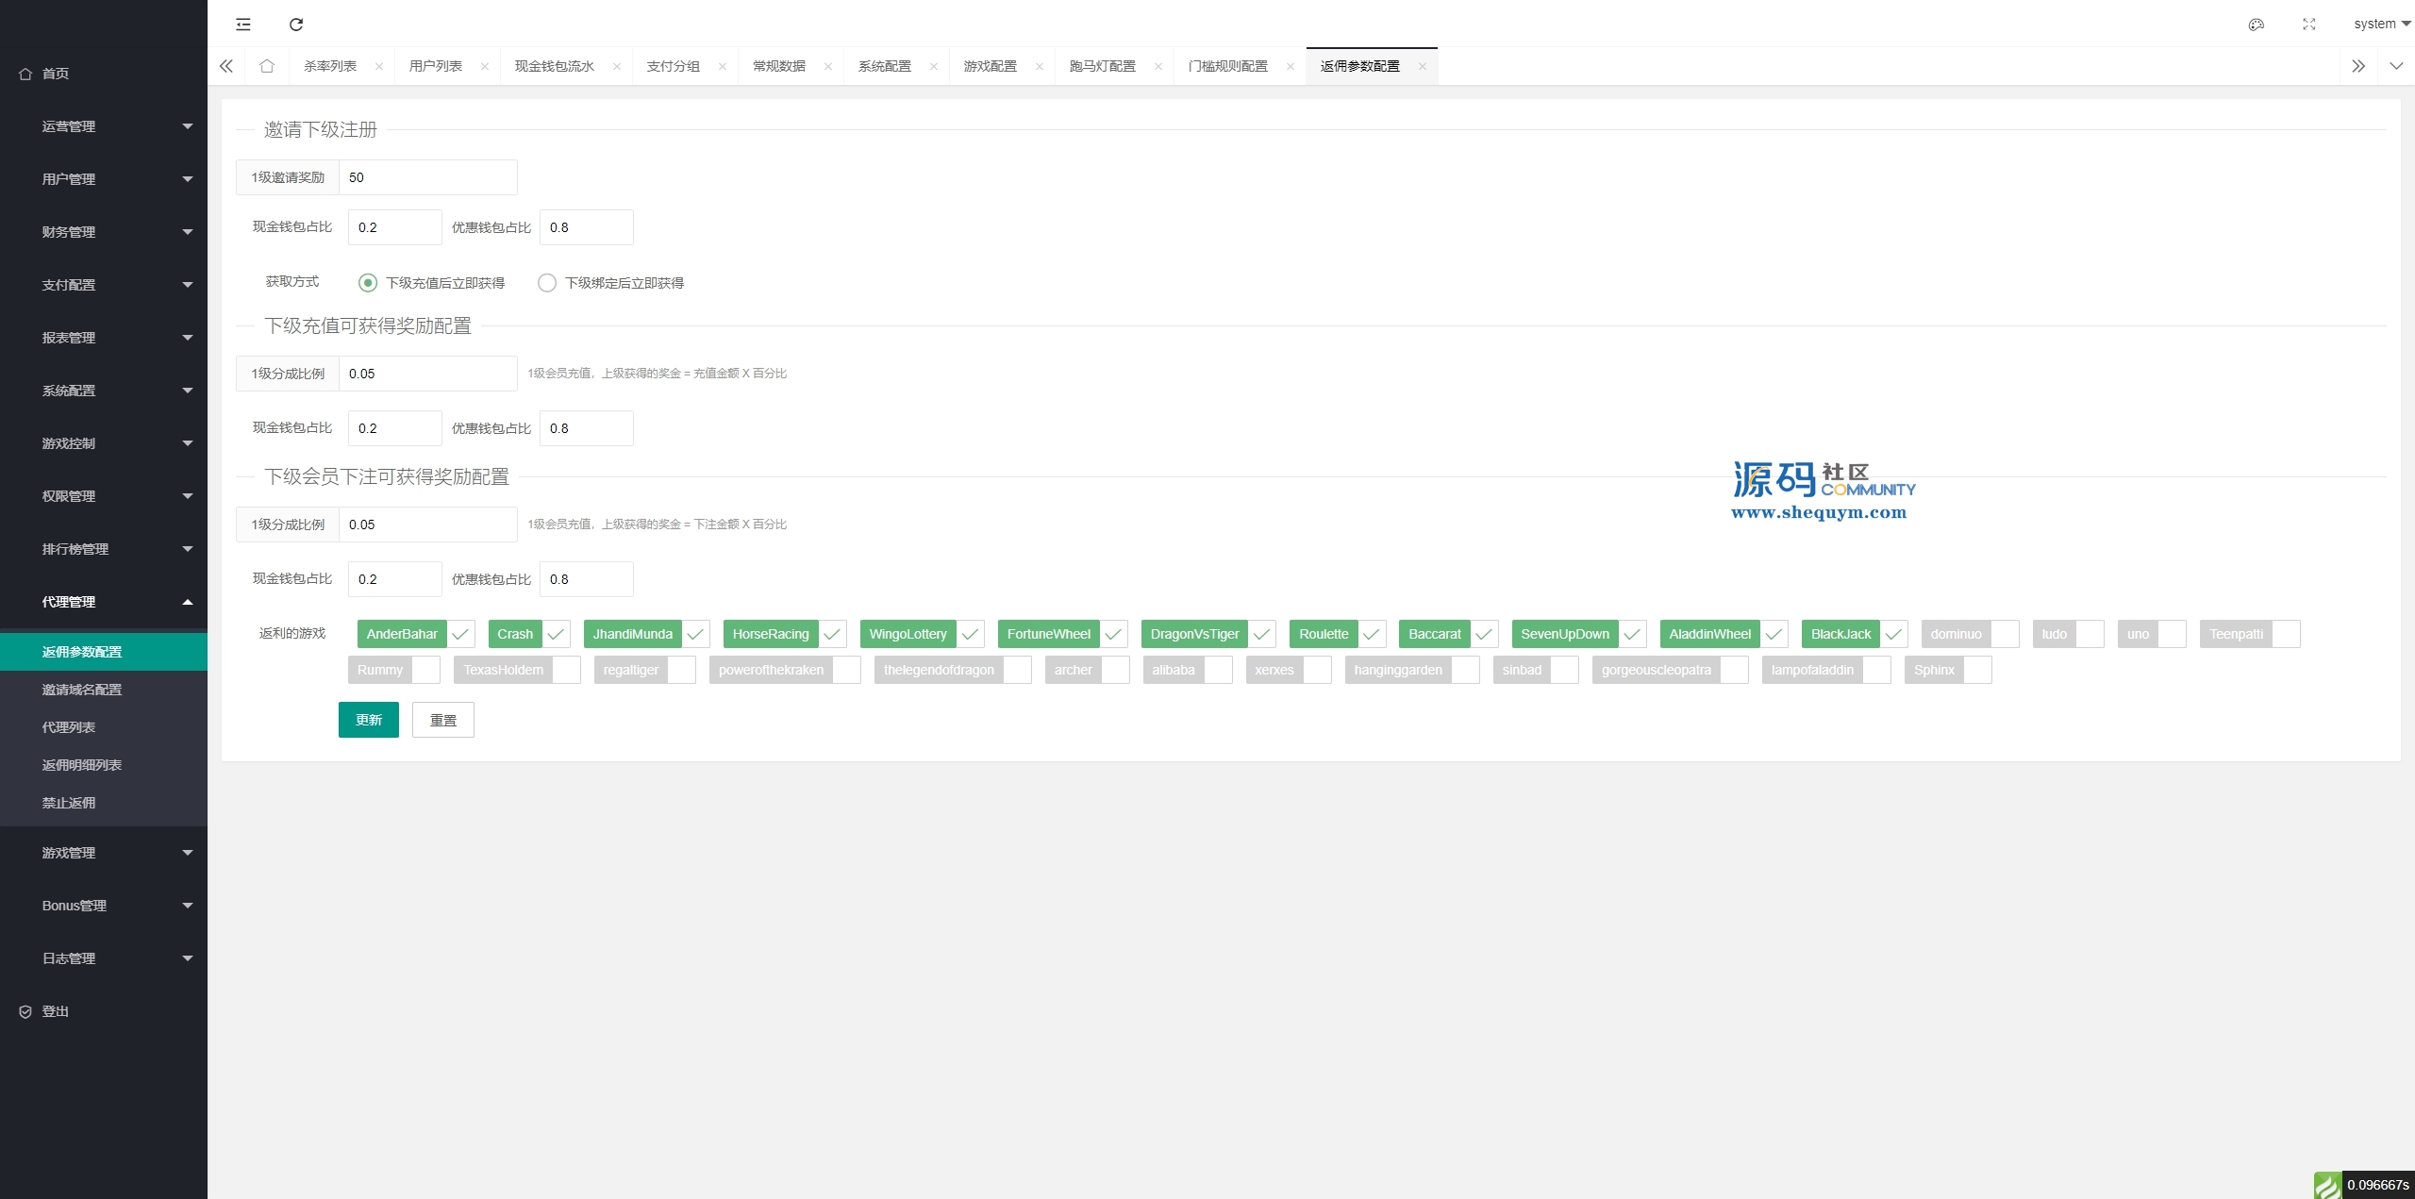This screenshot has width=2415, height=1199.
Task: Click the 重置 button
Action: pos(442,720)
